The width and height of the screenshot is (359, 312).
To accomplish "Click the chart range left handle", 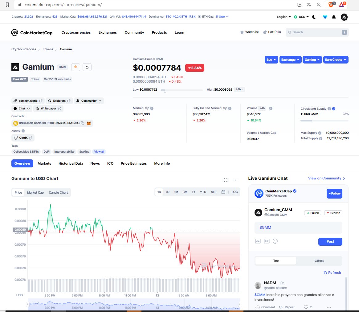I will click(28, 304).
